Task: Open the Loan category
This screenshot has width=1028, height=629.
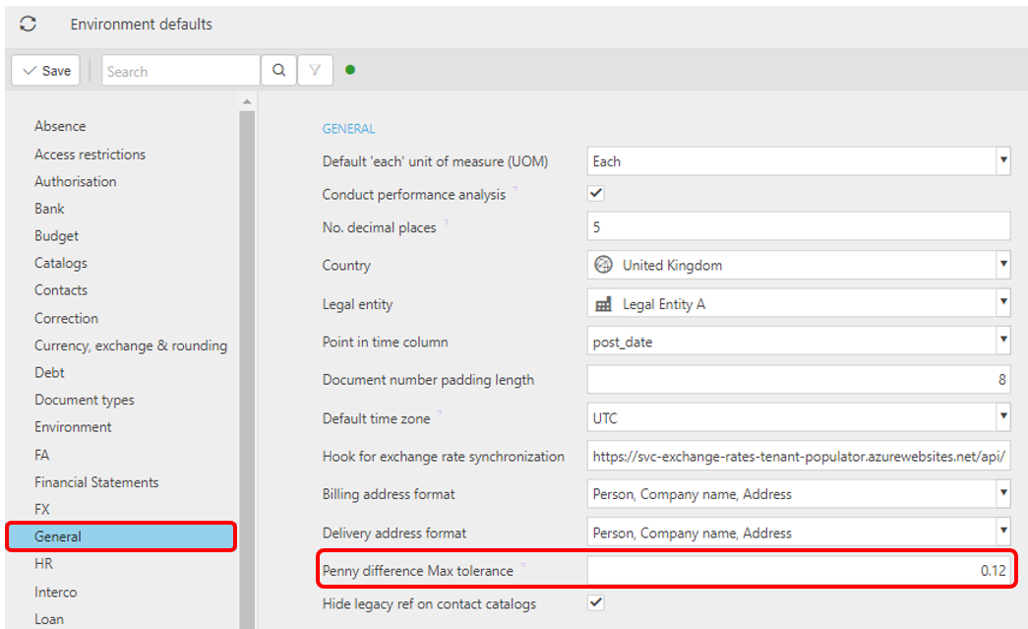Action: pyautogui.click(x=48, y=619)
